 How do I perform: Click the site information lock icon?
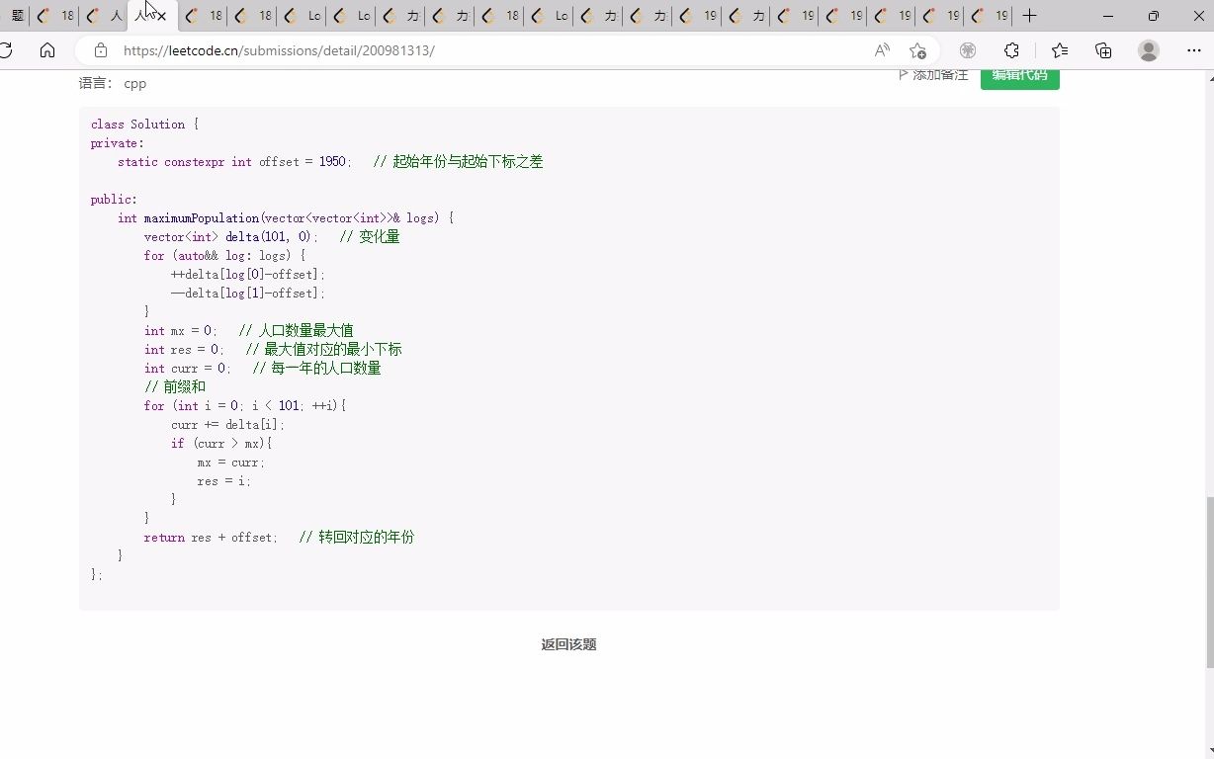(x=99, y=50)
